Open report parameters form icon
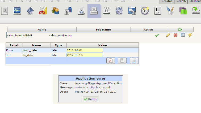 coord(183,35)
